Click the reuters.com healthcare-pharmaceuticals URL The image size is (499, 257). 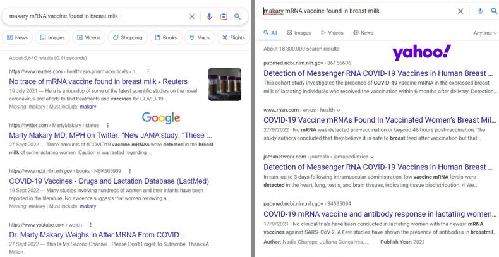pyautogui.click(x=74, y=71)
